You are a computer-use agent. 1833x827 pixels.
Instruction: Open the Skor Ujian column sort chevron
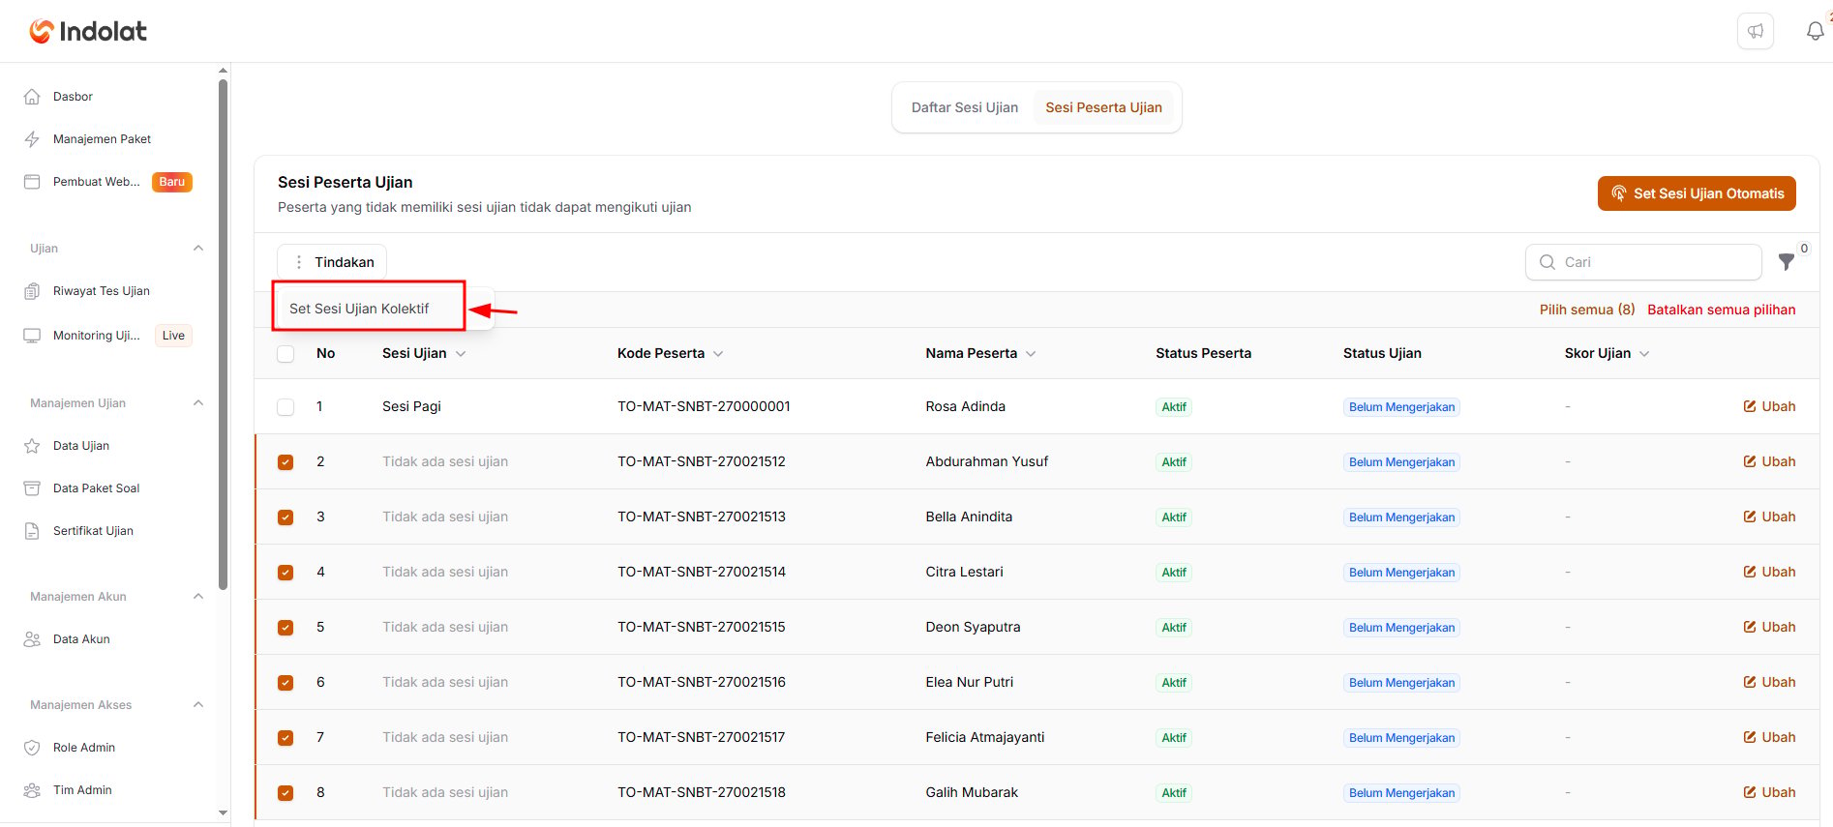[x=1644, y=354]
